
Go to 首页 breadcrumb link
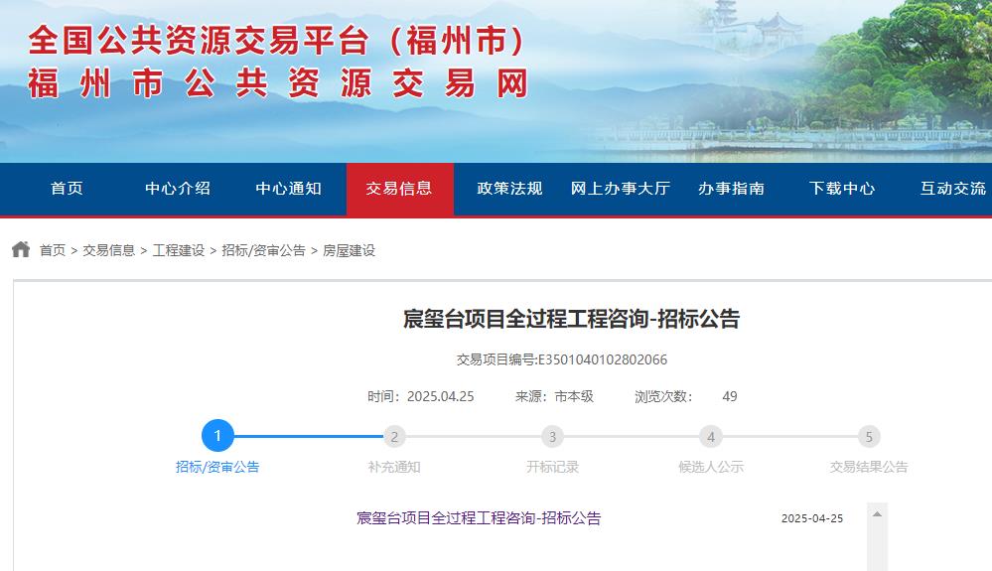click(x=53, y=250)
